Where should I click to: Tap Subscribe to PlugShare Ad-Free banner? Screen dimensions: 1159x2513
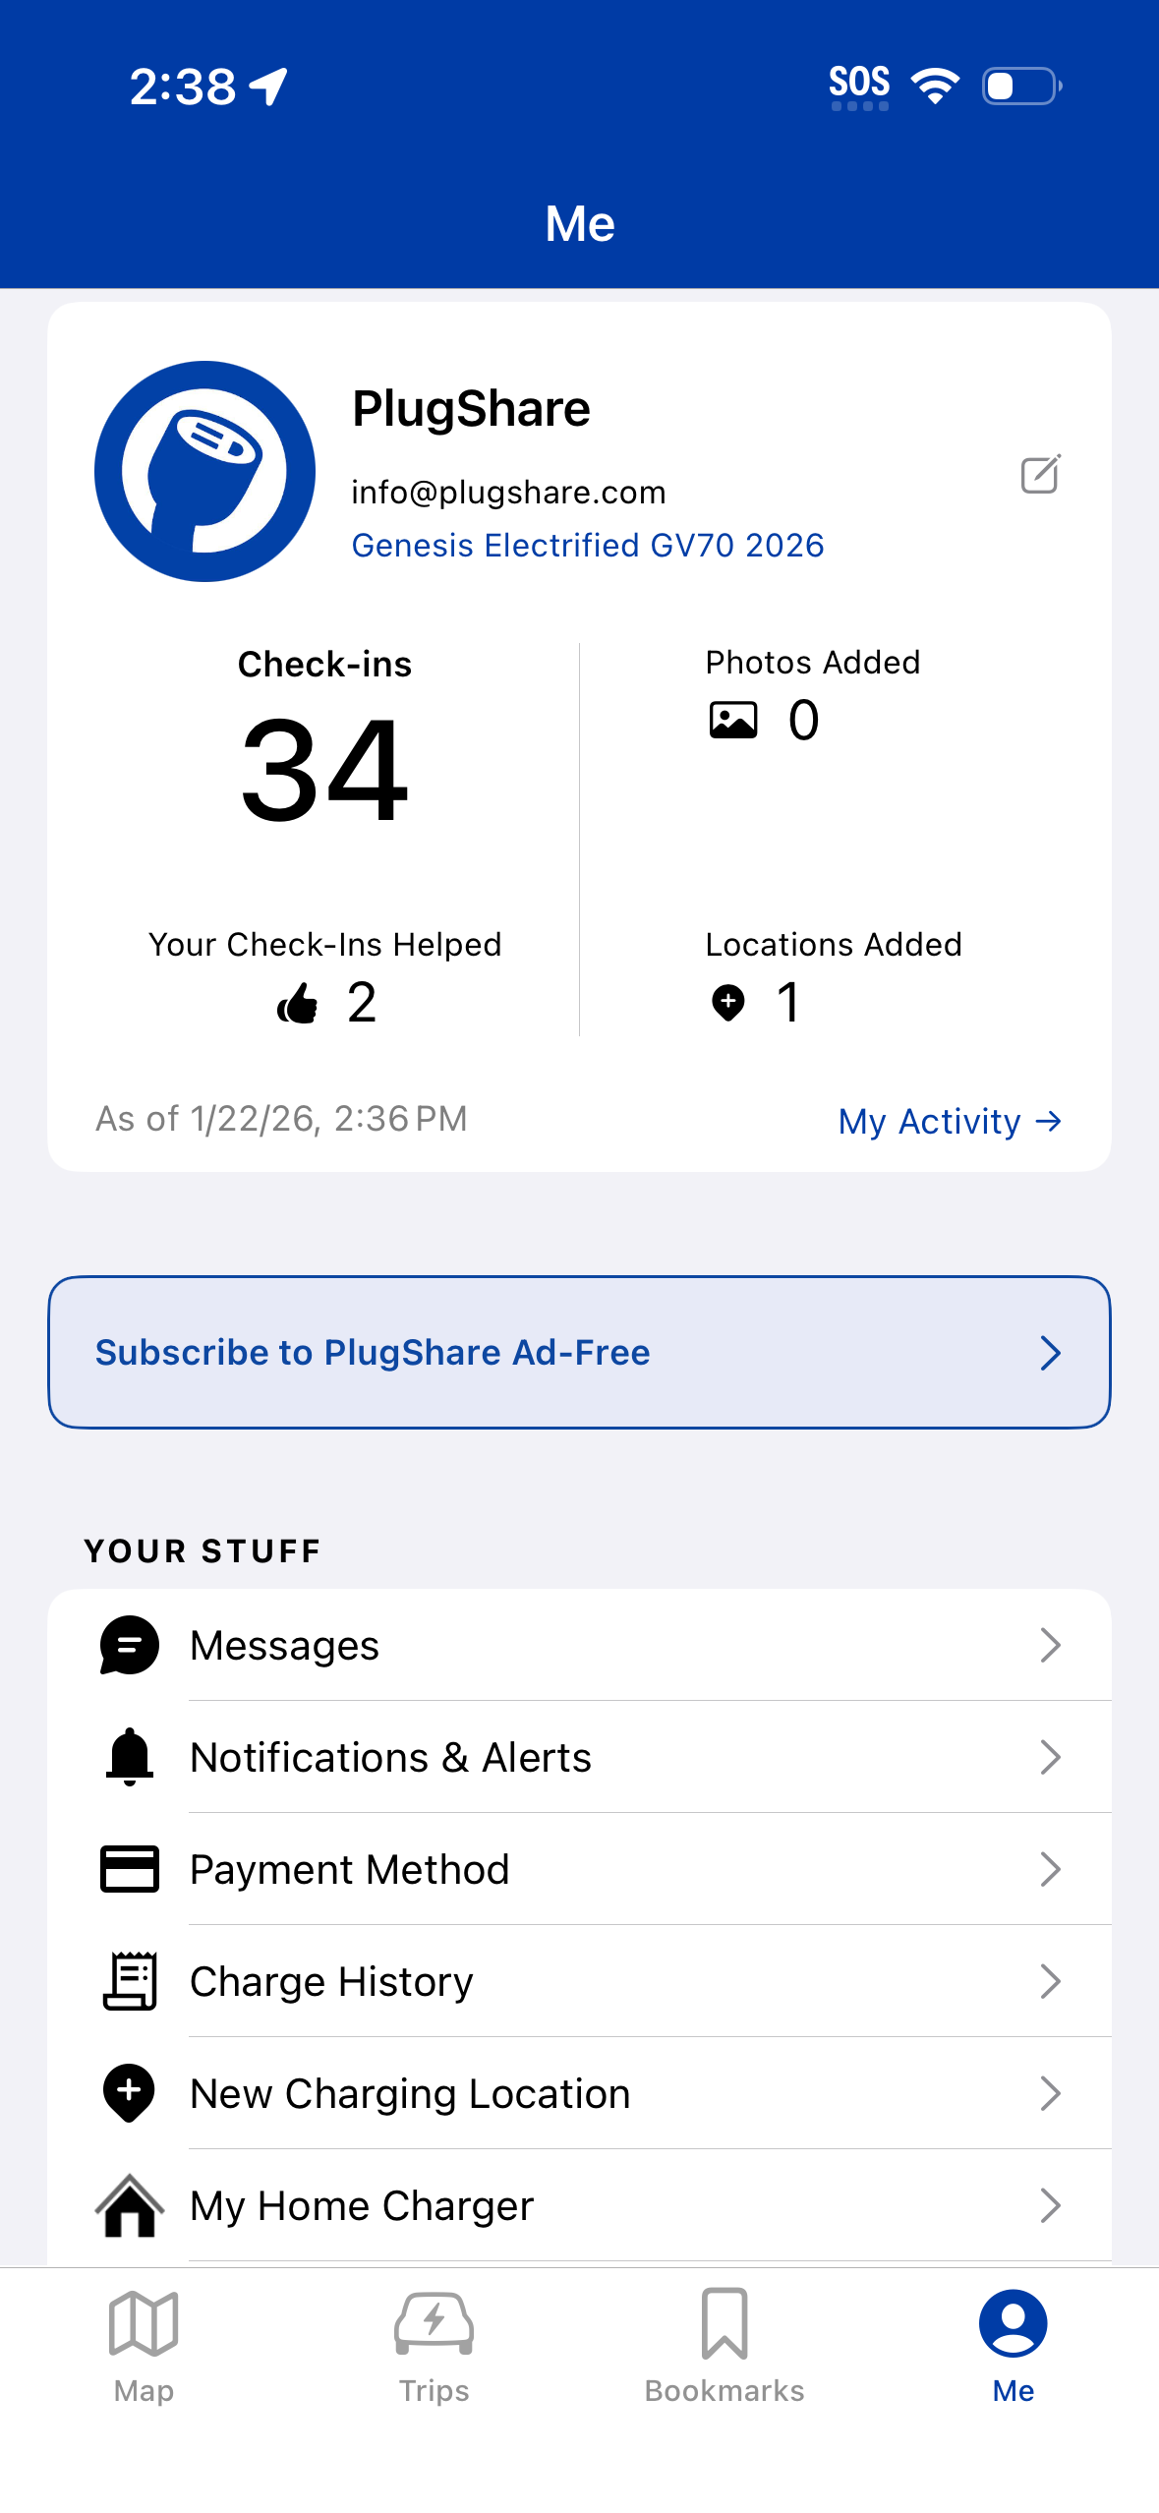tap(579, 1352)
